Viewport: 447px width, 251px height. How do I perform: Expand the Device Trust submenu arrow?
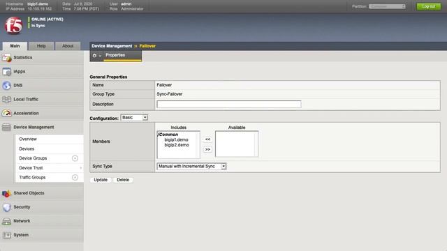(x=81, y=168)
